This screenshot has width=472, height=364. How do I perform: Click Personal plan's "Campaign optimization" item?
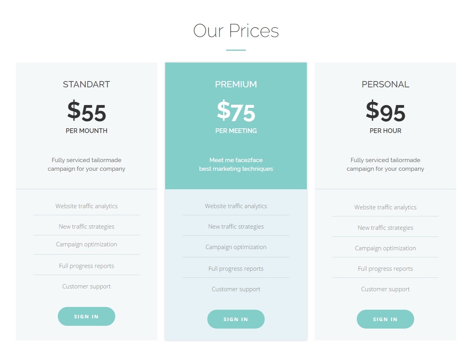385,248
